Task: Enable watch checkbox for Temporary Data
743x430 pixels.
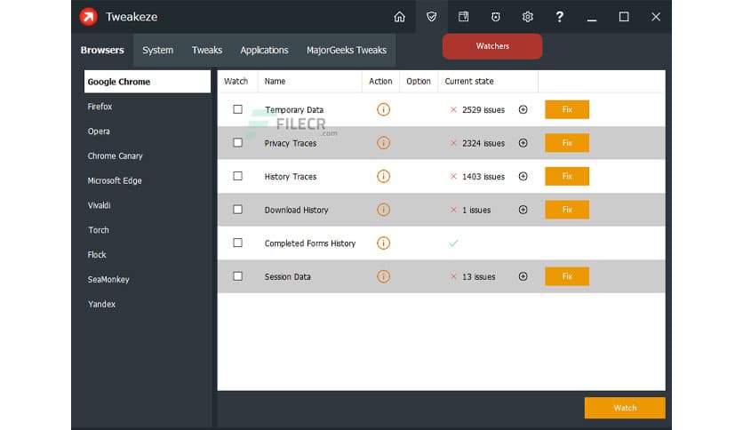Action: click(x=237, y=109)
